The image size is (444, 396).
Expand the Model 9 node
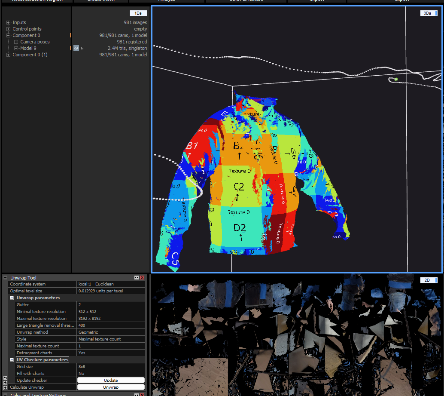pyautogui.click(x=16, y=48)
